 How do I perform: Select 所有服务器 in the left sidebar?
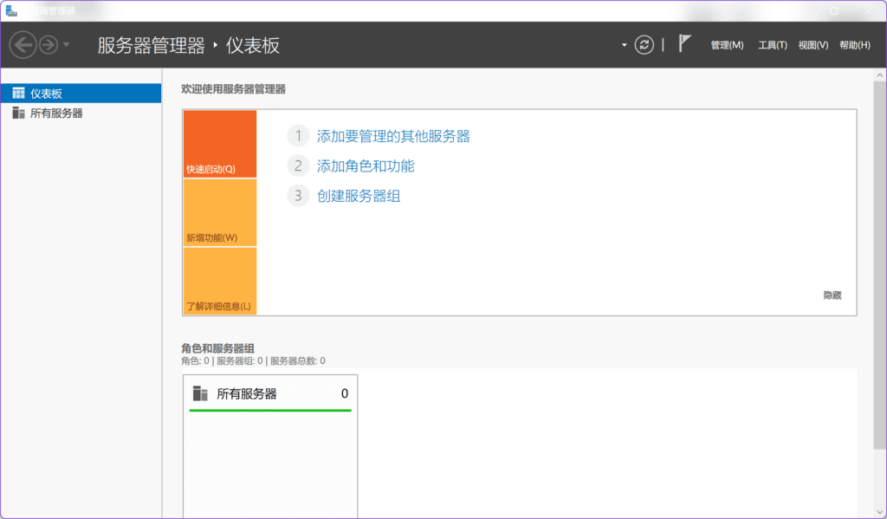pos(56,113)
